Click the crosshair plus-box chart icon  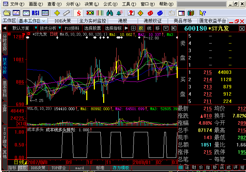(x=133, y=28)
